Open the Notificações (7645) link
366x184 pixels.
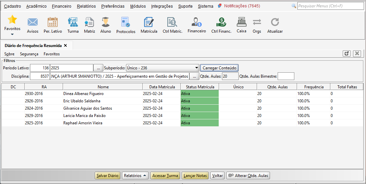point(242,6)
